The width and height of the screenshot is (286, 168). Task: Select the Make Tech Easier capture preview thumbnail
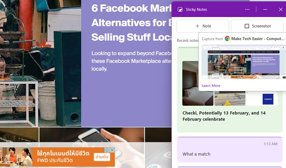coord(244,62)
